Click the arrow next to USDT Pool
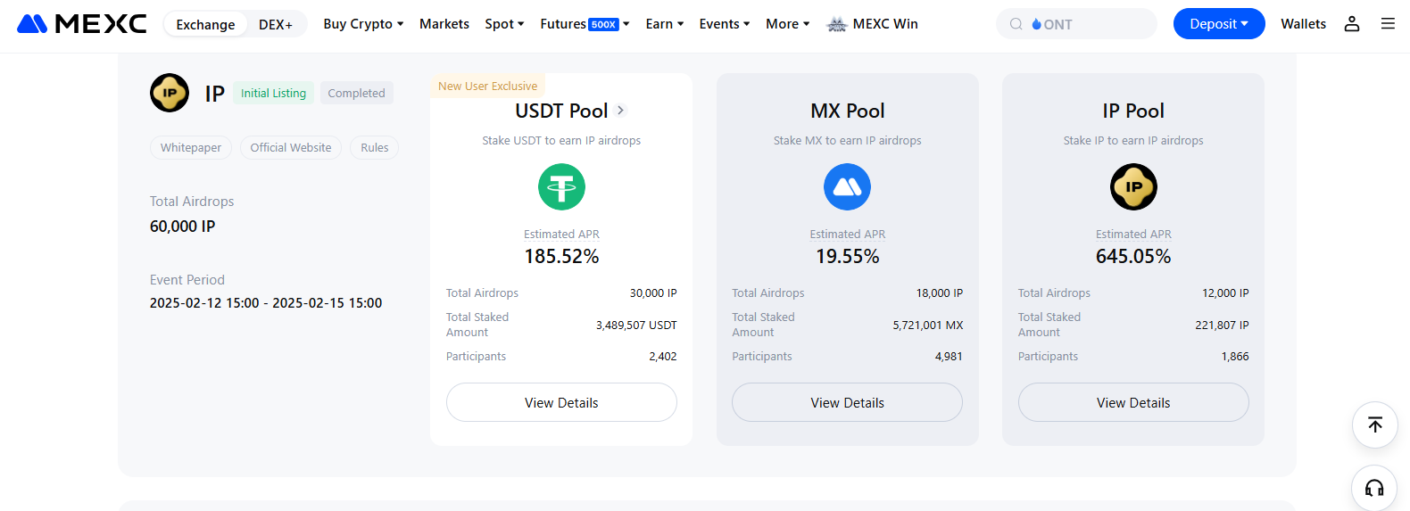The image size is (1410, 511). click(x=621, y=110)
